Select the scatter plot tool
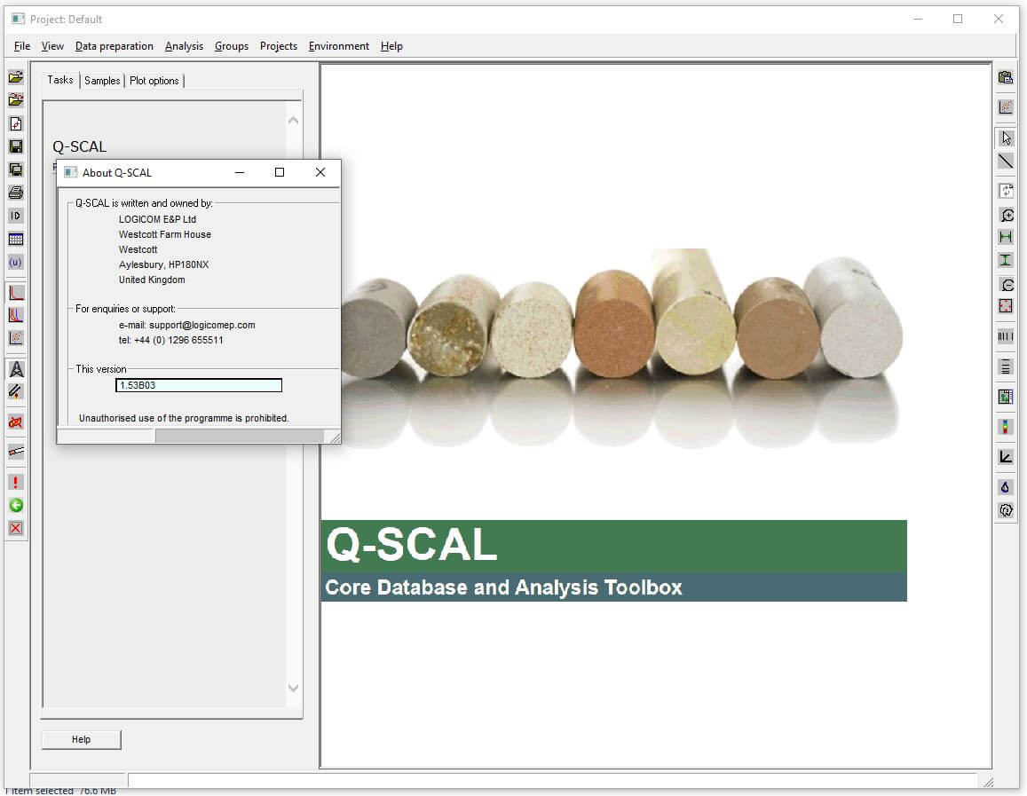This screenshot has height=796, width=1027. point(15,337)
